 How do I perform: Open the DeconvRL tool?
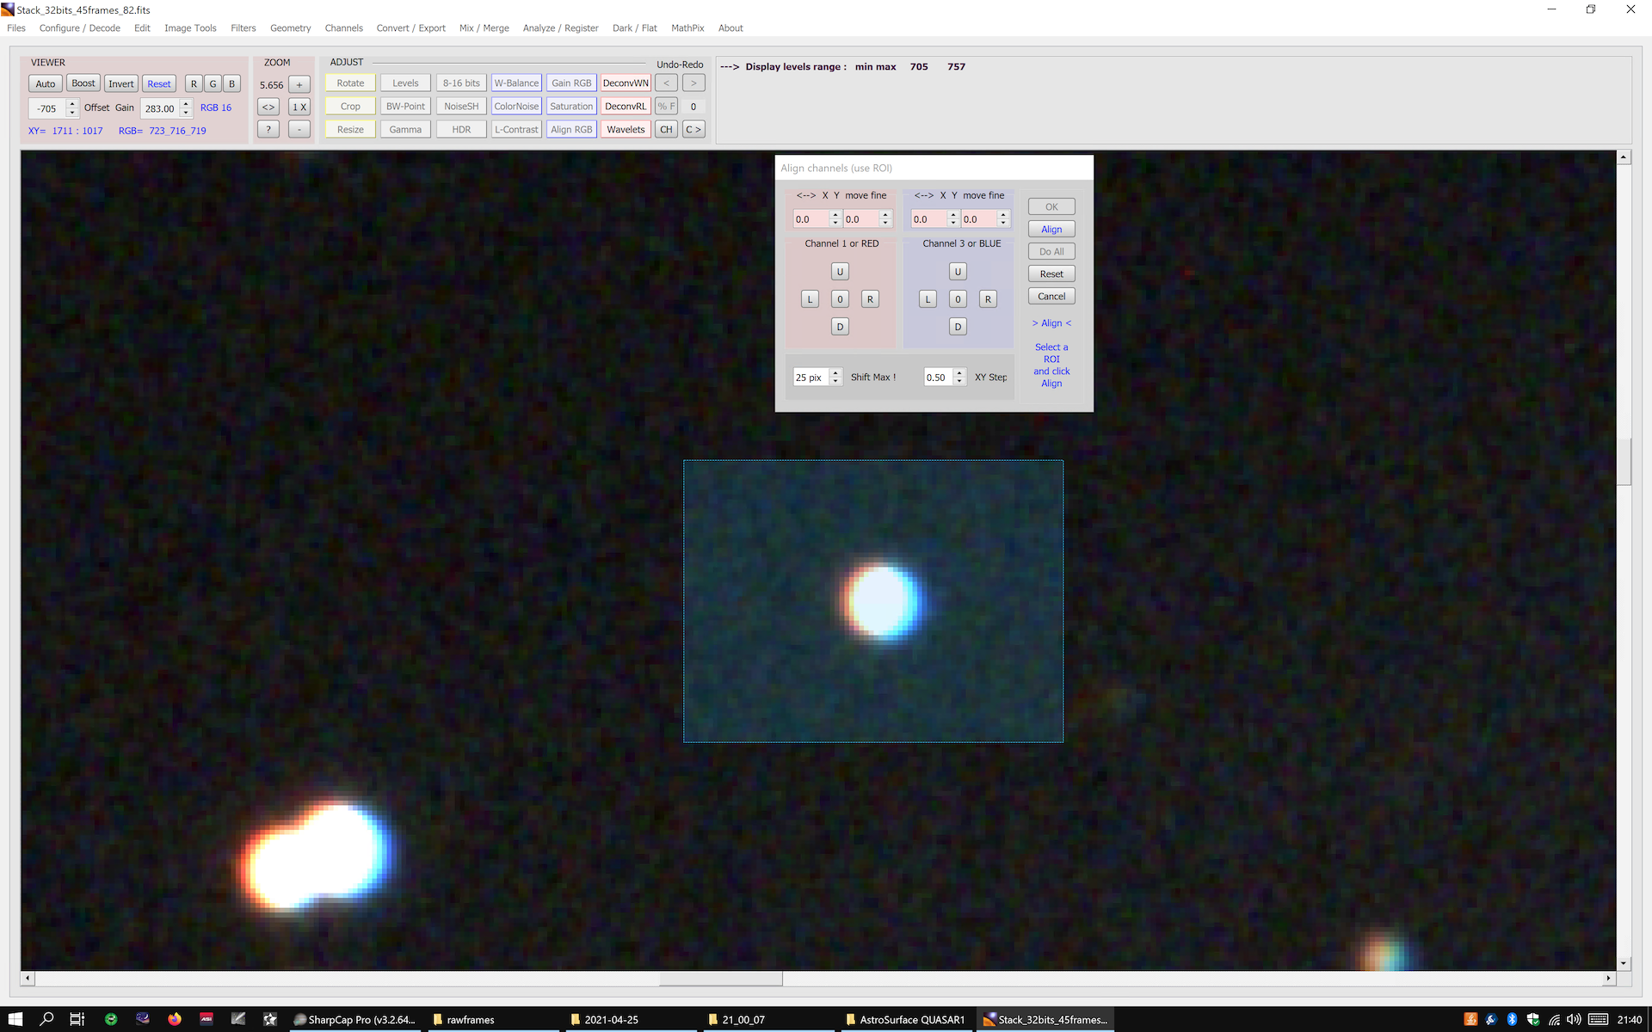tap(626, 107)
